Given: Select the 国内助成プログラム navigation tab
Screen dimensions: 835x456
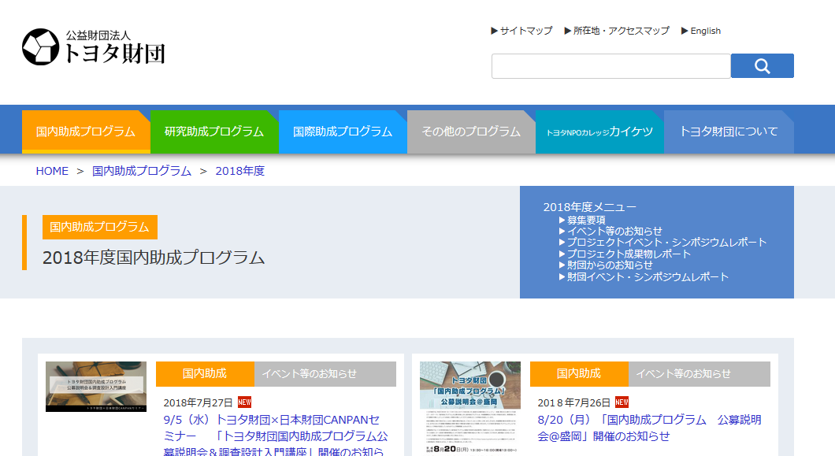Looking at the screenshot, I should (x=86, y=132).
